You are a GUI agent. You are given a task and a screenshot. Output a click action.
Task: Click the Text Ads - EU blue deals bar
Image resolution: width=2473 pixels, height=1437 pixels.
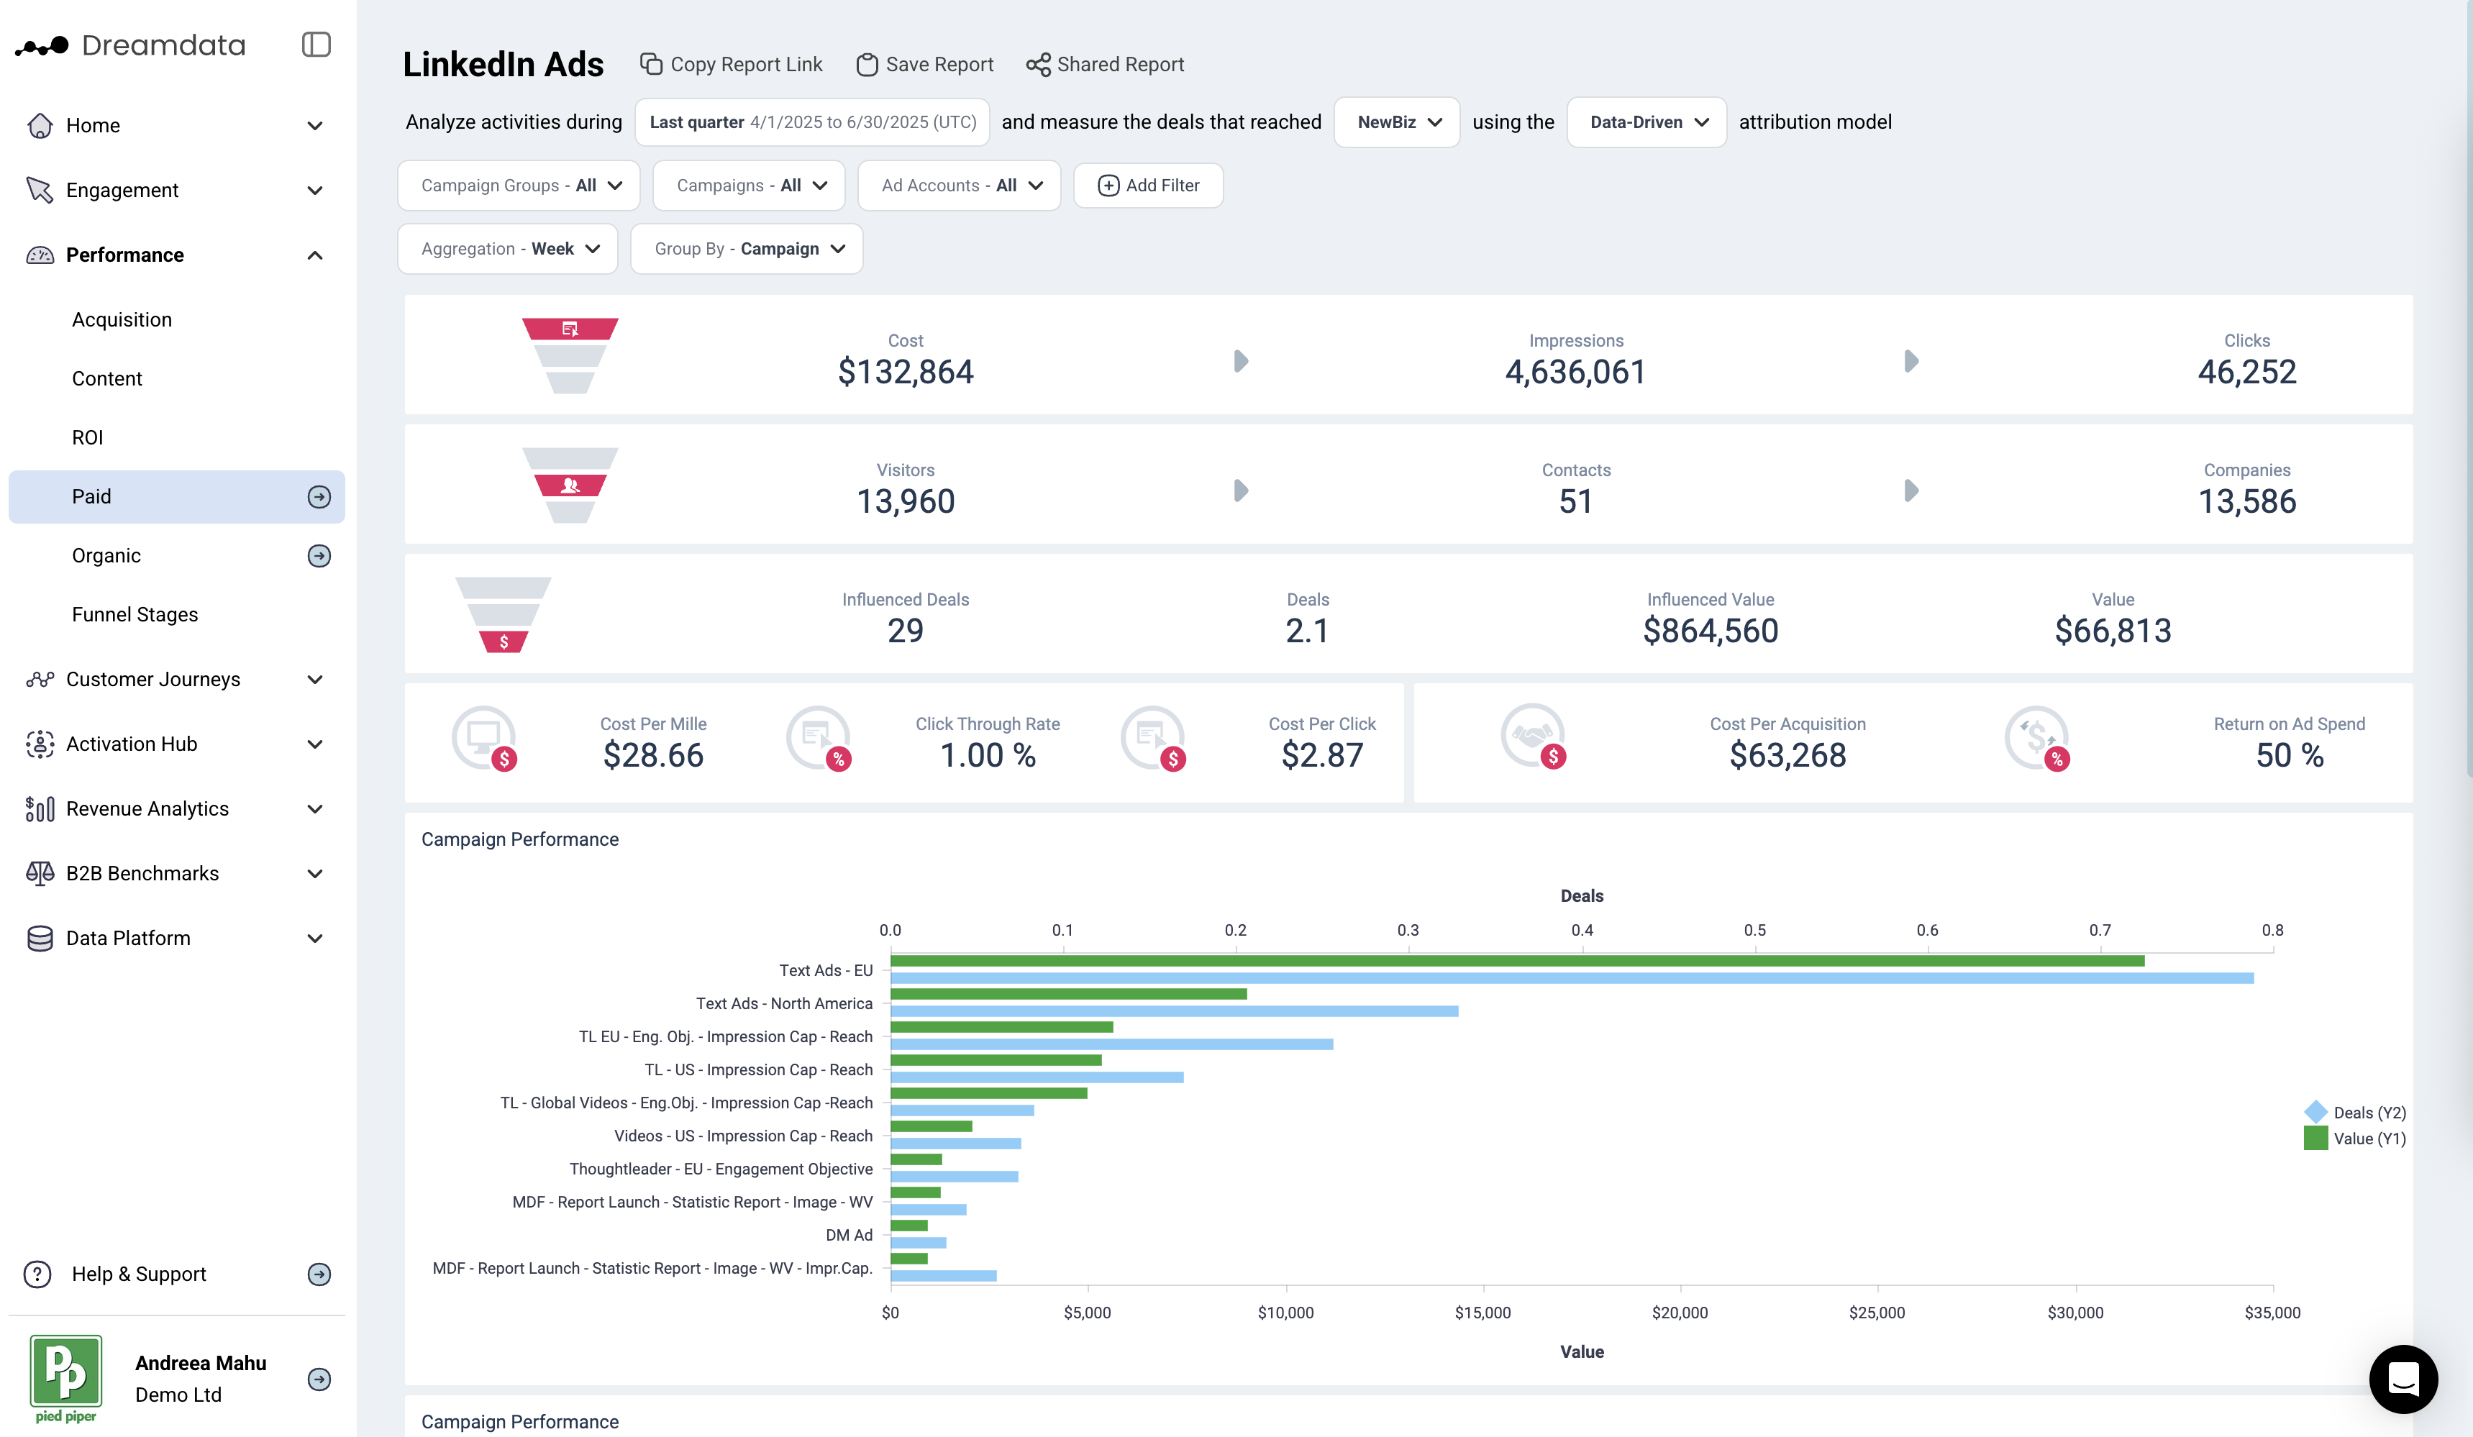click(1572, 978)
